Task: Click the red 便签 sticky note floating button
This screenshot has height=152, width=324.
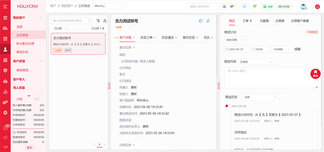Action: pyautogui.click(x=315, y=74)
